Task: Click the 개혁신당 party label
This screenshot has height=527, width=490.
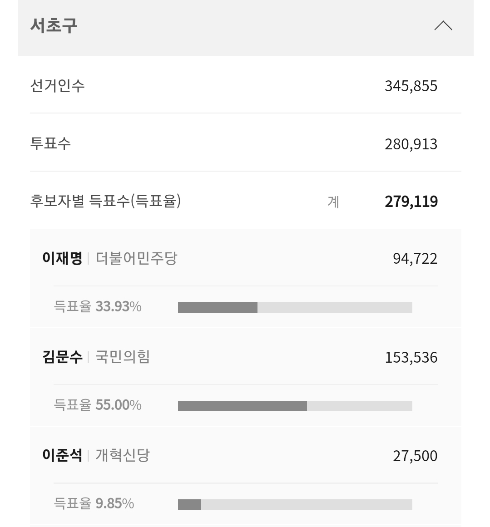Action: (x=123, y=455)
